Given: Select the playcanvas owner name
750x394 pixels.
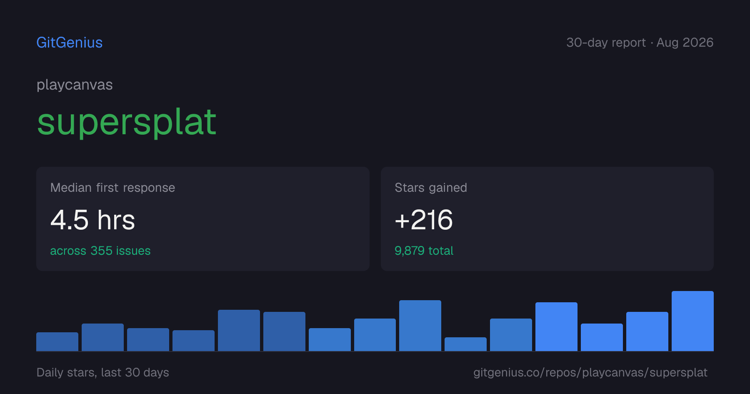Looking at the screenshot, I should tap(75, 85).
